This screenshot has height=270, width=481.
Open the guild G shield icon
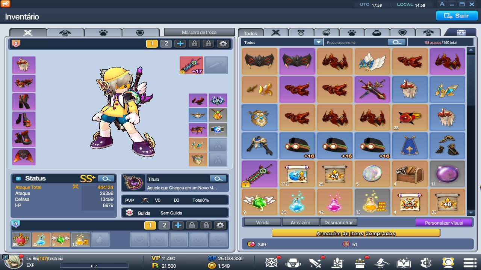click(x=425, y=262)
